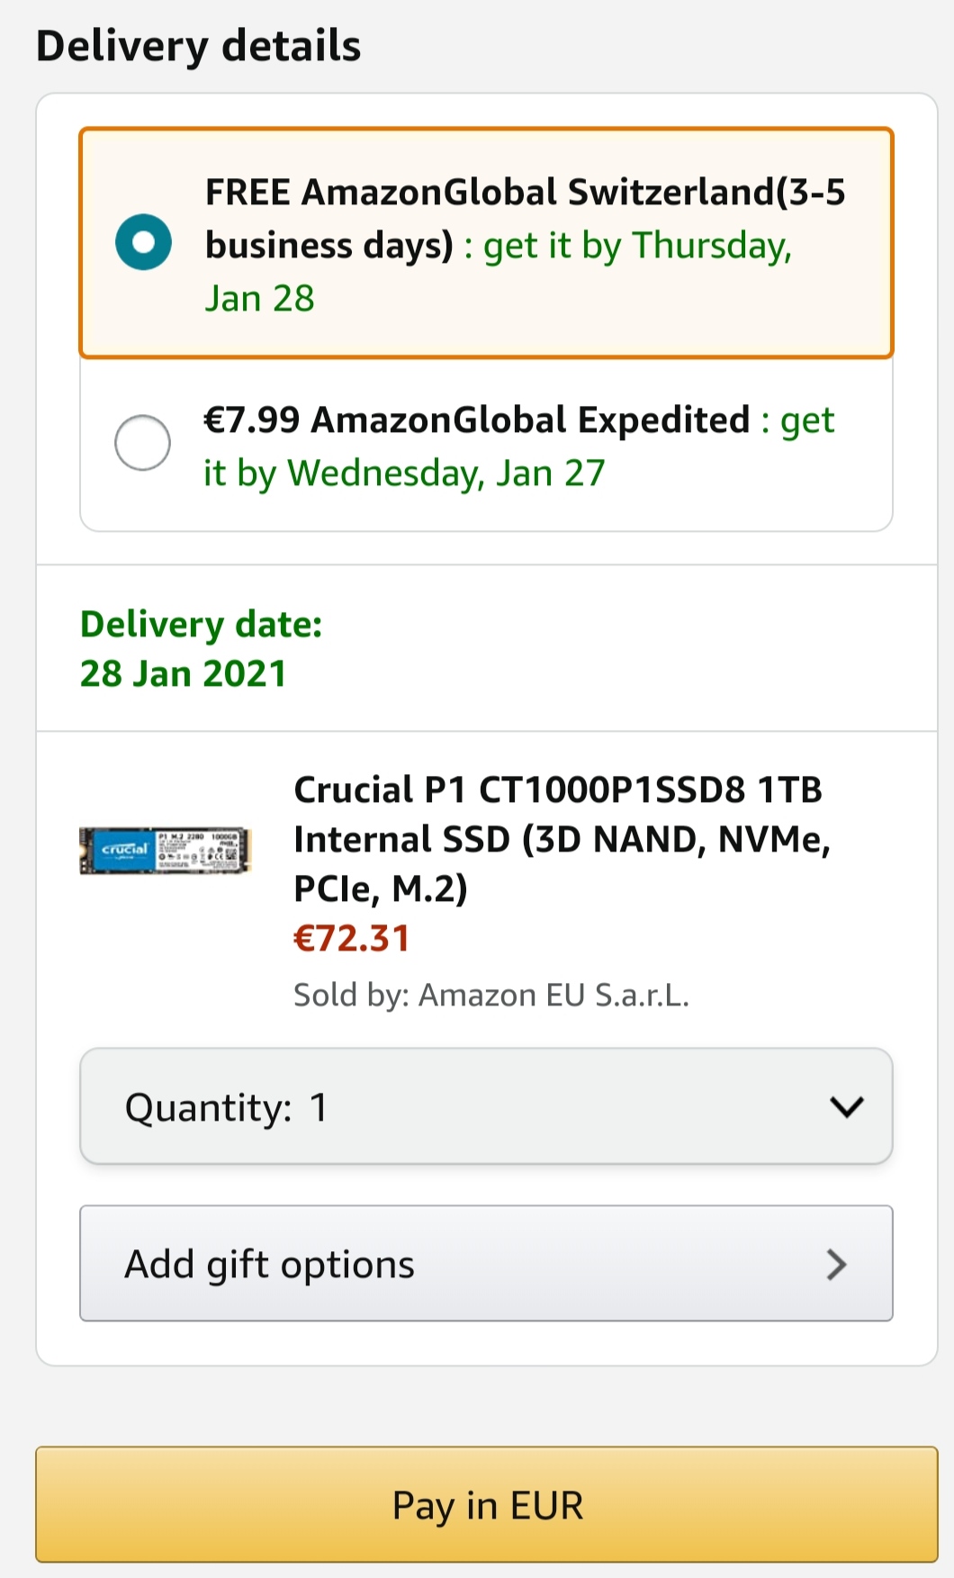Open Add gift options
This screenshot has height=1578, width=954.
click(486, 1264)
